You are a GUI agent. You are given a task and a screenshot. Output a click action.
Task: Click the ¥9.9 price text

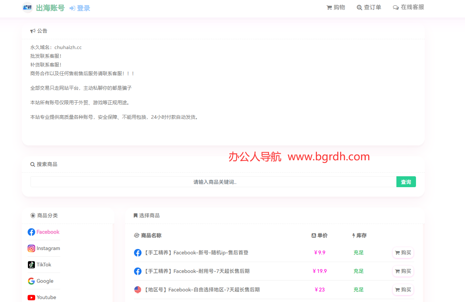(x=319, y=253)
